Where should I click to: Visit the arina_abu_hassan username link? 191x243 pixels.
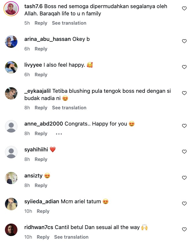(x=48, y=39)
